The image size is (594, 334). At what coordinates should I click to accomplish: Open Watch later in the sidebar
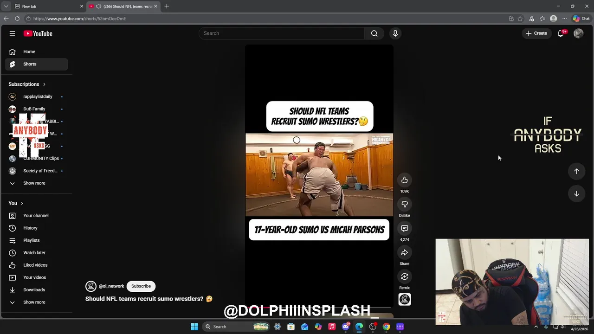tap(36, 253)
